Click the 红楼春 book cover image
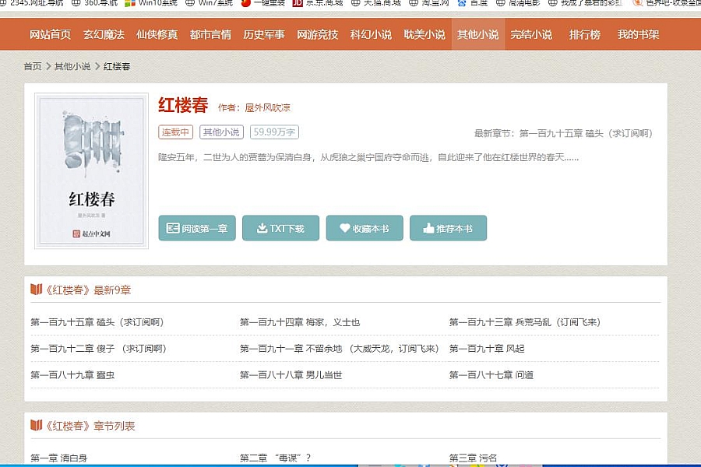 point(91,170)
